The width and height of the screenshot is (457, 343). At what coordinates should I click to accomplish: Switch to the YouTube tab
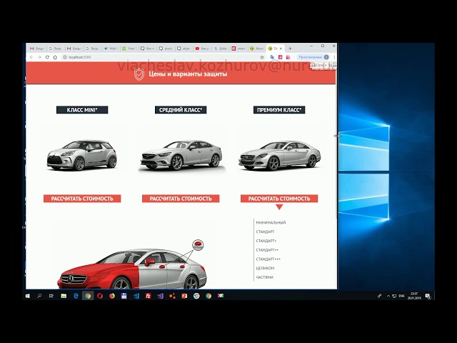click(x=202, y=49)
